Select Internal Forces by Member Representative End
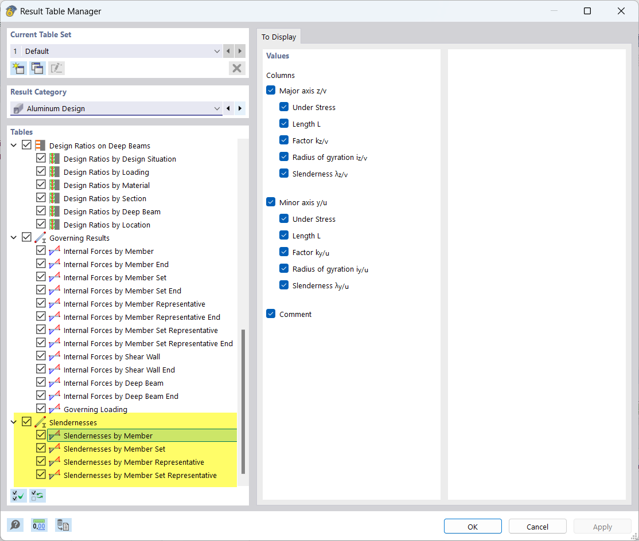This screenshot has width=639, height=541. 142,317
